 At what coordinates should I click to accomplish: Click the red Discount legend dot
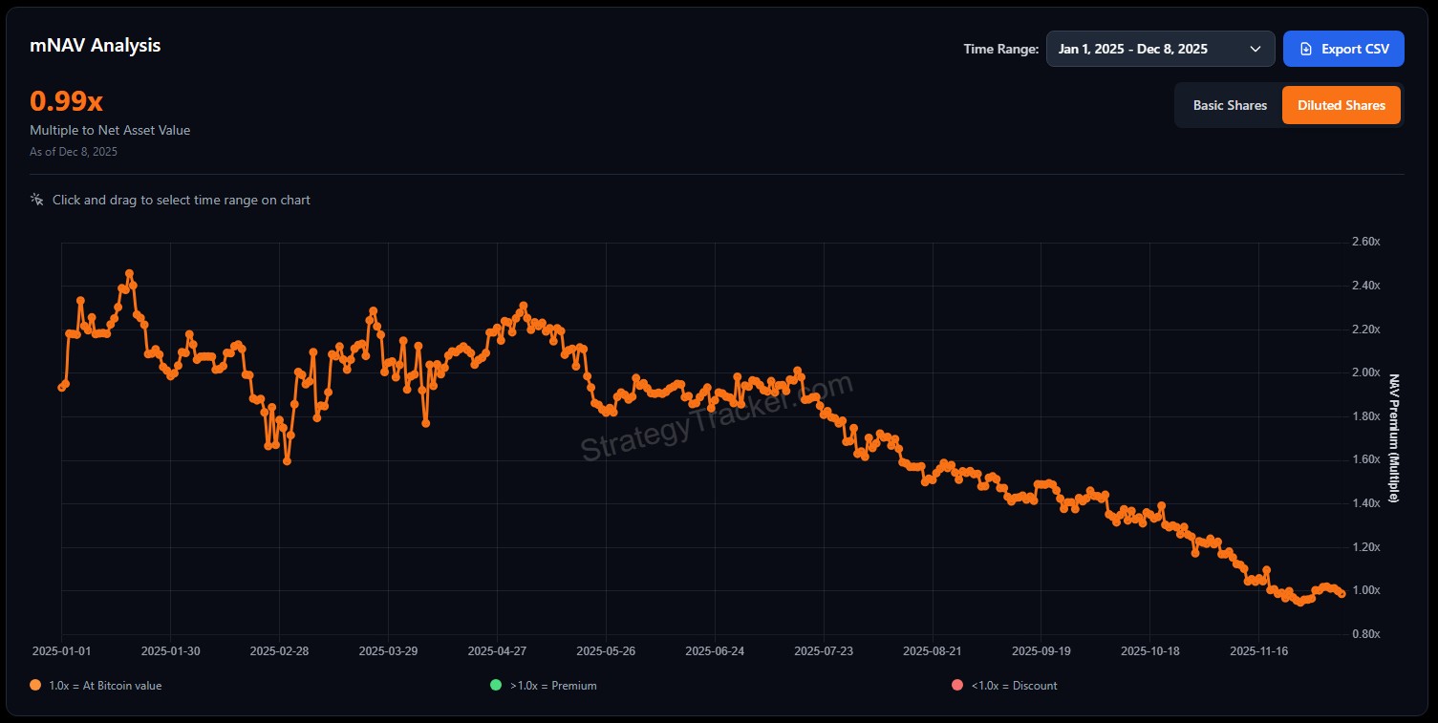point(957,685)
